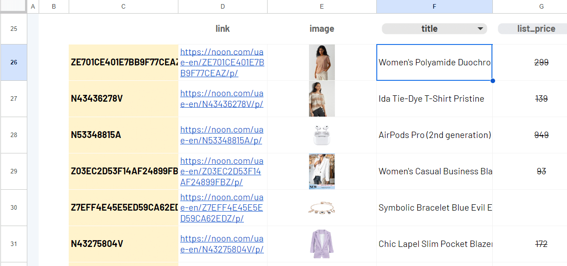Click the N53348815A product ID cell
The image size is (567, 266).
(123, 135)
